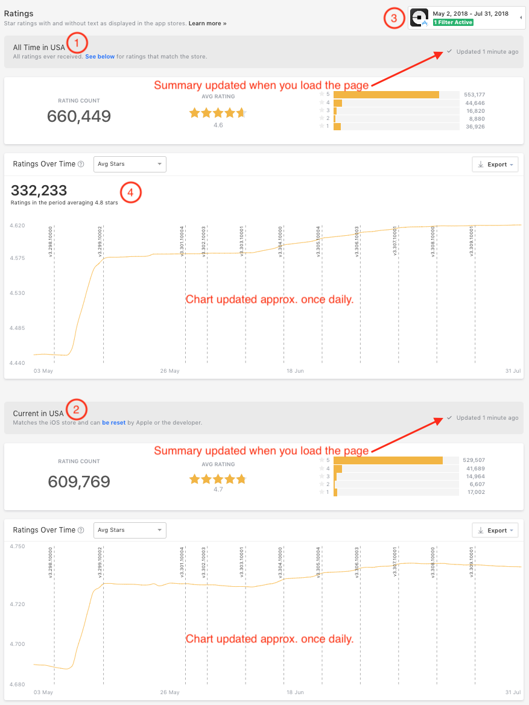Click the 1-star bar in Current breakdown
Screen dimensions: 529x705
tap(335, 492)
